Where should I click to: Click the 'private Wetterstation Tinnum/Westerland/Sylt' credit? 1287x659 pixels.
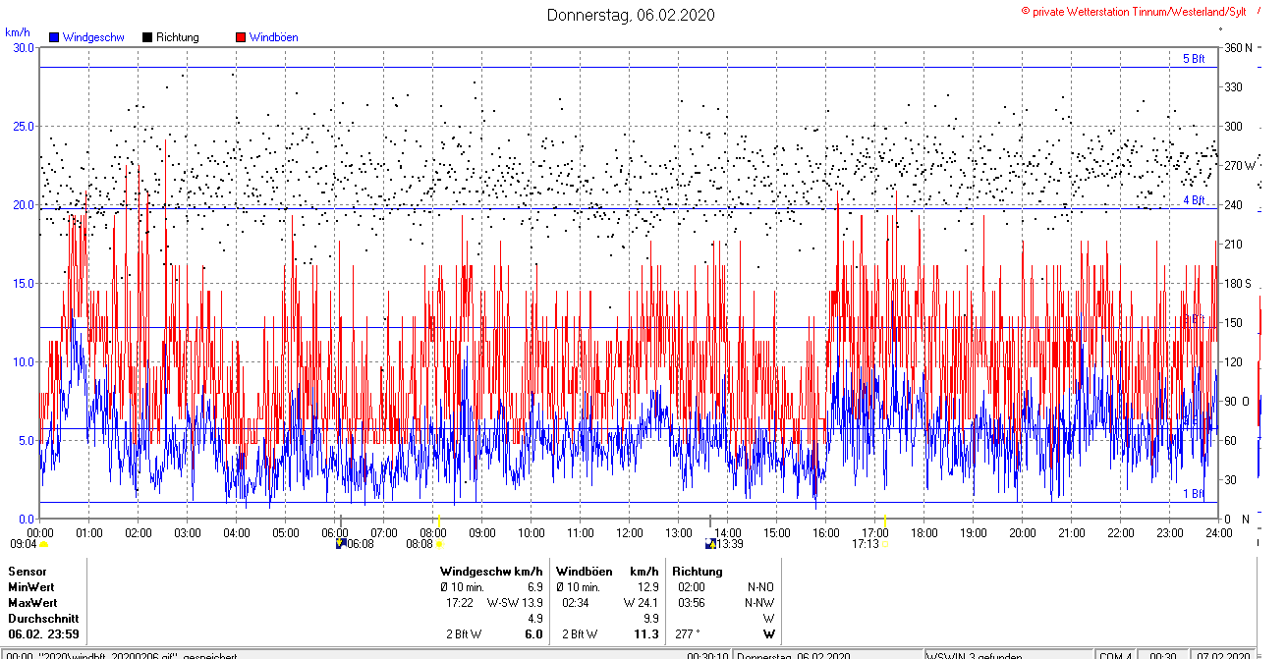[1140, 11]
